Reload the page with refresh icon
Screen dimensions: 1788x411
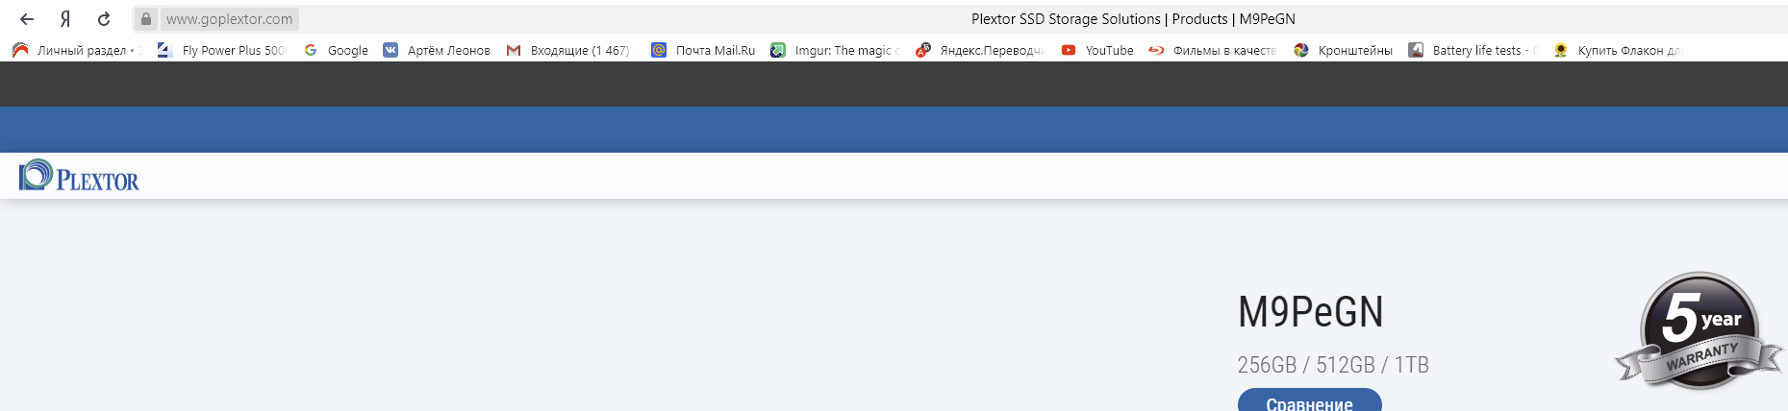104,19
